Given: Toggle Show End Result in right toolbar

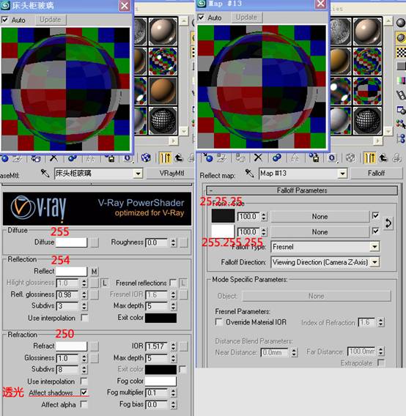Looking at the screenshot, I should (x=369, y=158).
